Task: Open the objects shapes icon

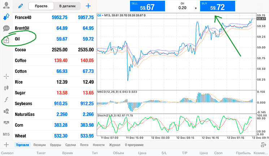Action: [x=6, y=111]
